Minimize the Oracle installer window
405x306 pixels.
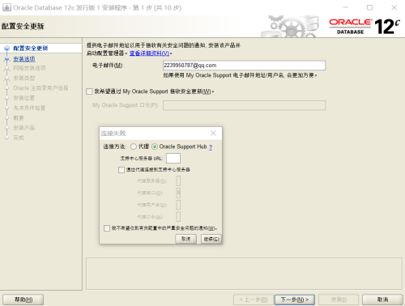tap(346, 7)
